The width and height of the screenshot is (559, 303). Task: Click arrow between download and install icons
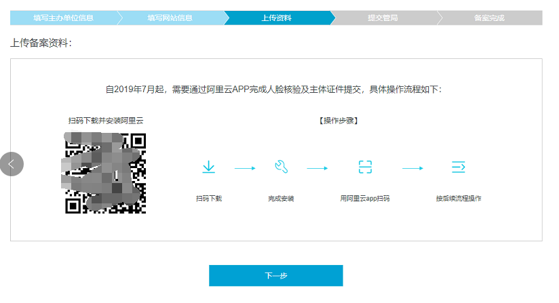245,167
